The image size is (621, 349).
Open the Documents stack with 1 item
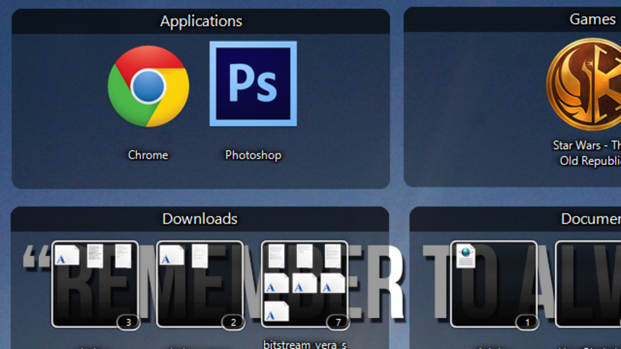[494, 284]
